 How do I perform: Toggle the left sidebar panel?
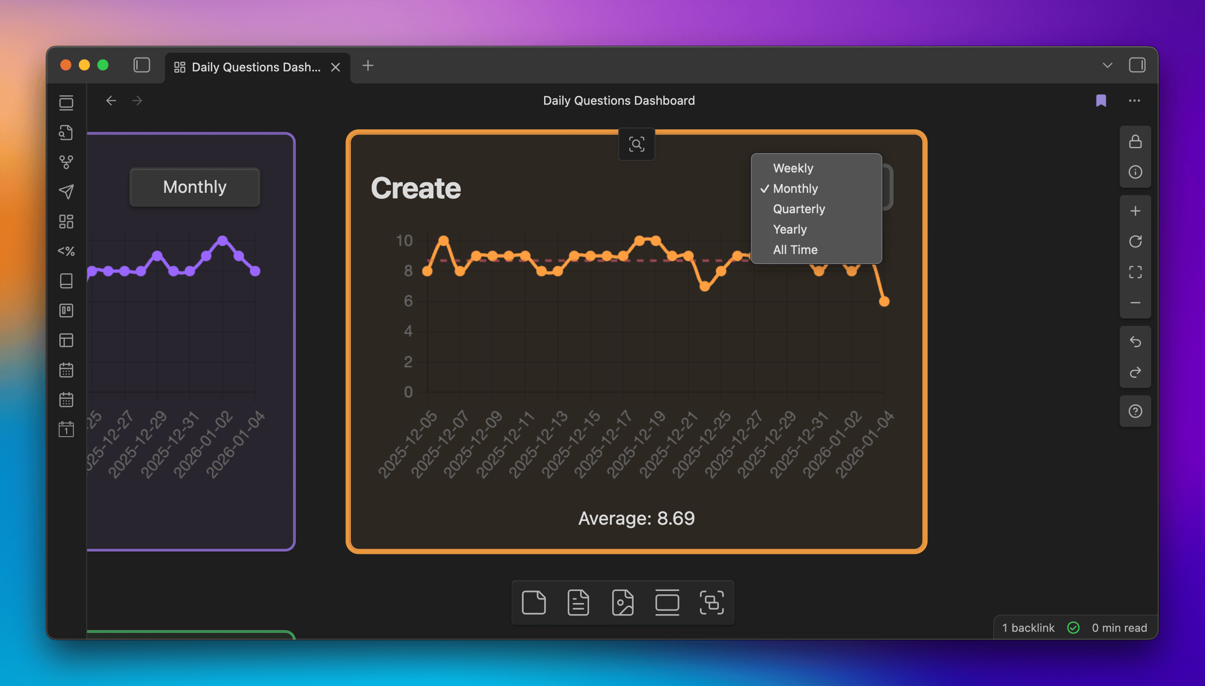(142, 65)
